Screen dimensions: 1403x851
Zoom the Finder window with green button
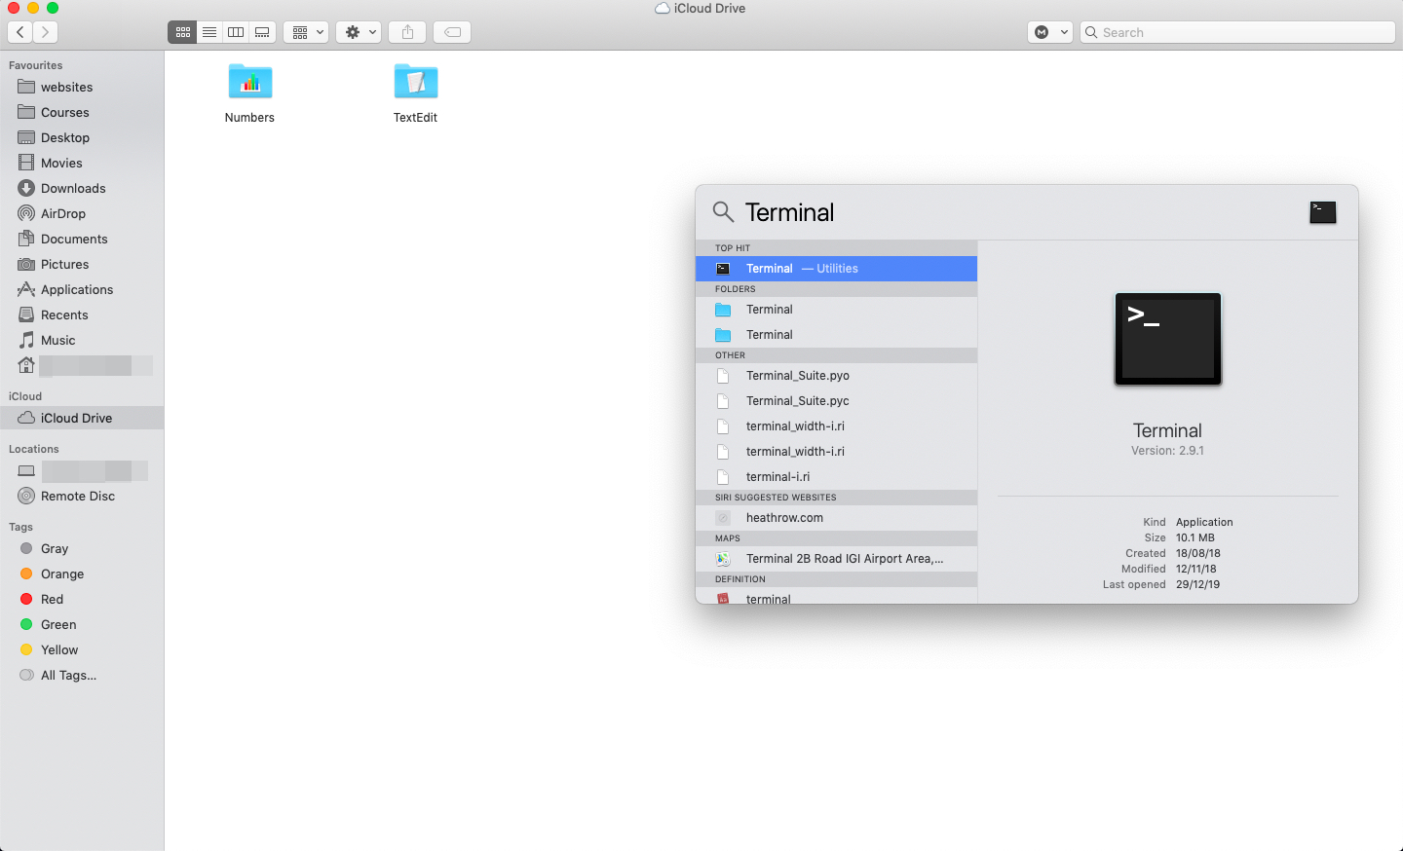53,8
